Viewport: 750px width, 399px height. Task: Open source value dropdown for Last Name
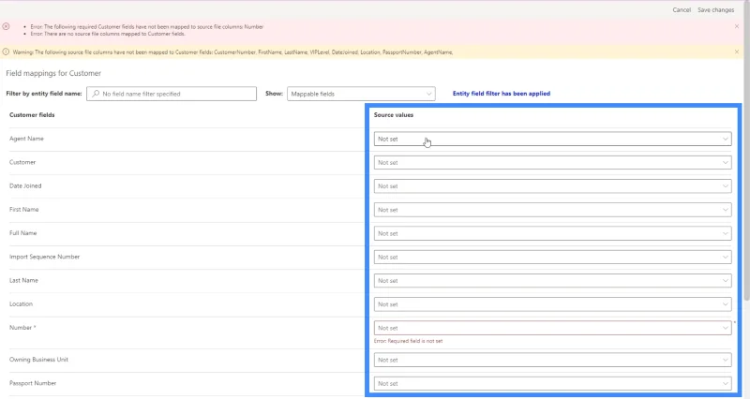click(552, 281)
